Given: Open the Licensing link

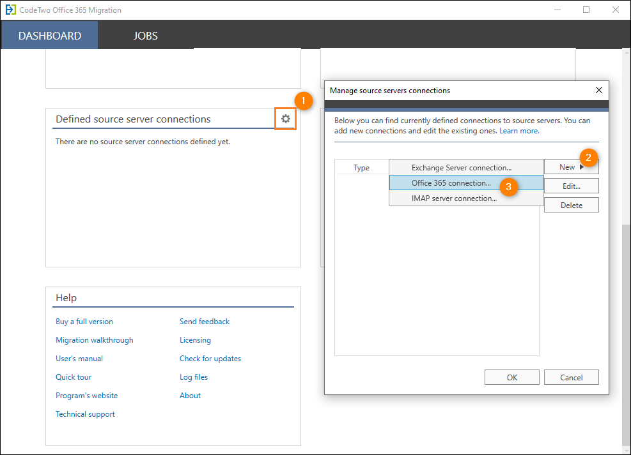Looking at the screenshot, I should (x=195, y=339).
